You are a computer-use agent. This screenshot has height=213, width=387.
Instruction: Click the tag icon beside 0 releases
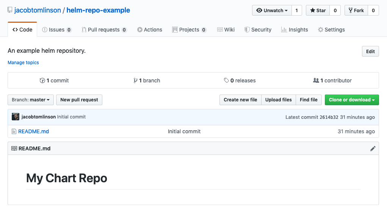pos(226,80)
